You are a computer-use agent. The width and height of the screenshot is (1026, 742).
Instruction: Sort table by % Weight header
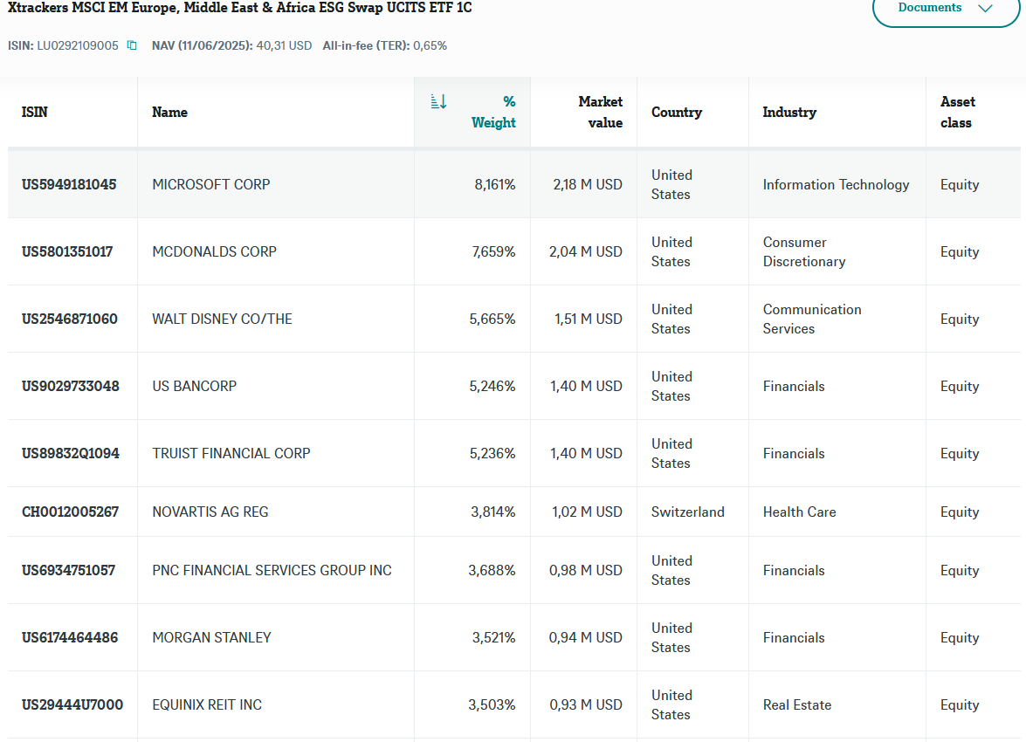pyautogui.click(x=493, y=112)
